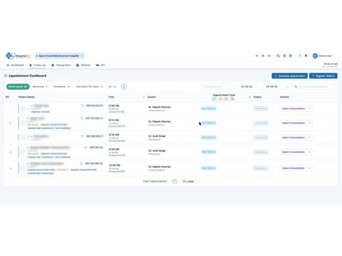Click heart icon in 8:00 AM row

pos(82,106)
